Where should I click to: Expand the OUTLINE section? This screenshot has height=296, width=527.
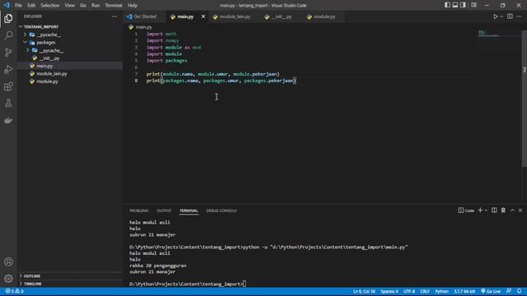[32, 276]
